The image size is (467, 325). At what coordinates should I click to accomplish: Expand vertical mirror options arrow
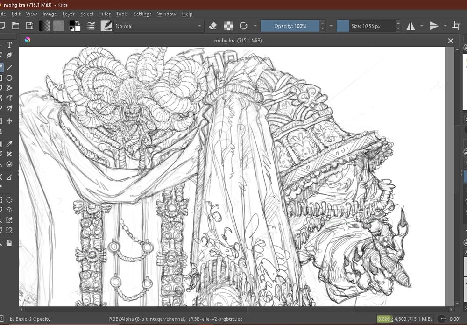[445, 26]
